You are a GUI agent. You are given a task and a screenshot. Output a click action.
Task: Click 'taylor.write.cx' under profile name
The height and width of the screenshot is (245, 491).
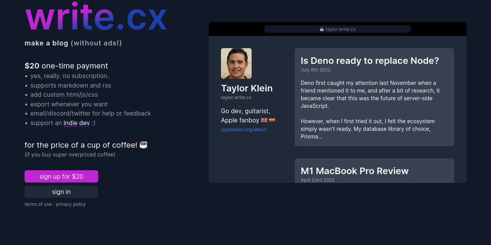[x=236, y=98]
